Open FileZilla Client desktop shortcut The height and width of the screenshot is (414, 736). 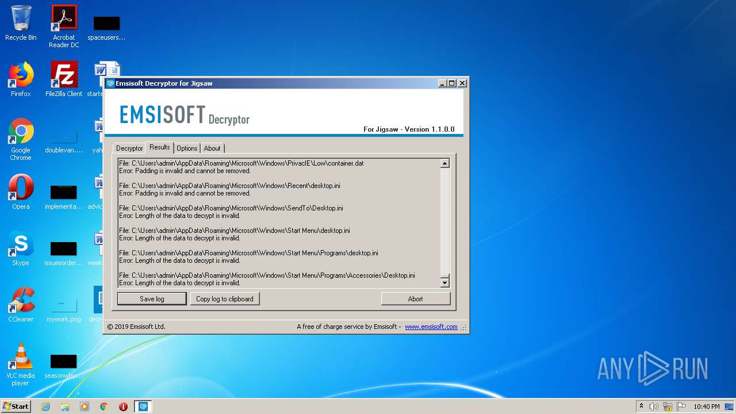[x=64, y=79]
